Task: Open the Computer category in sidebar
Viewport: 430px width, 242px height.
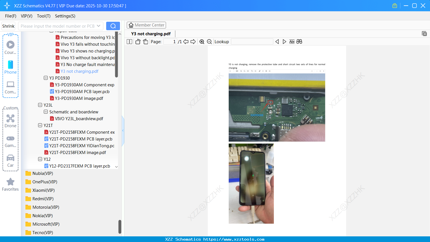Action: [10, 87]
